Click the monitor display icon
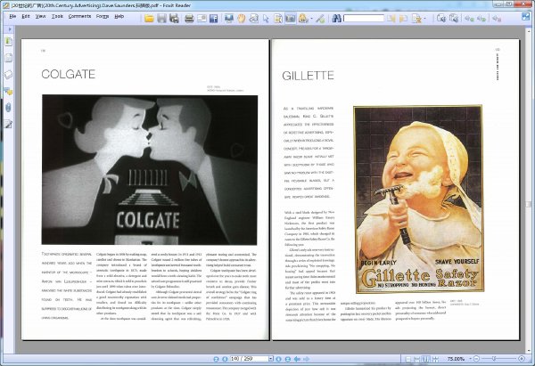 coord(229,19)
